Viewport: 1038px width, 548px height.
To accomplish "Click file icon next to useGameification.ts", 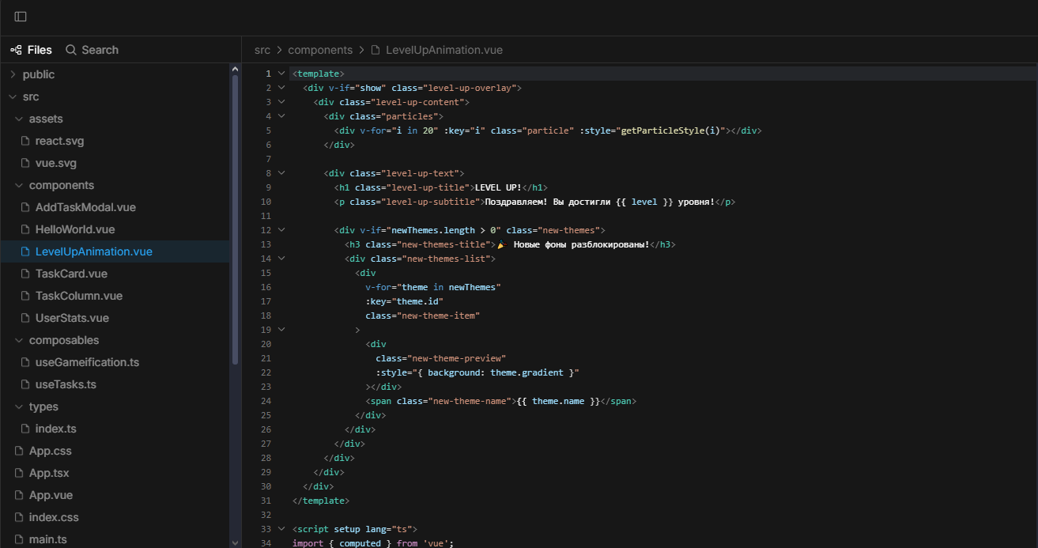I will tap(25, 362).
